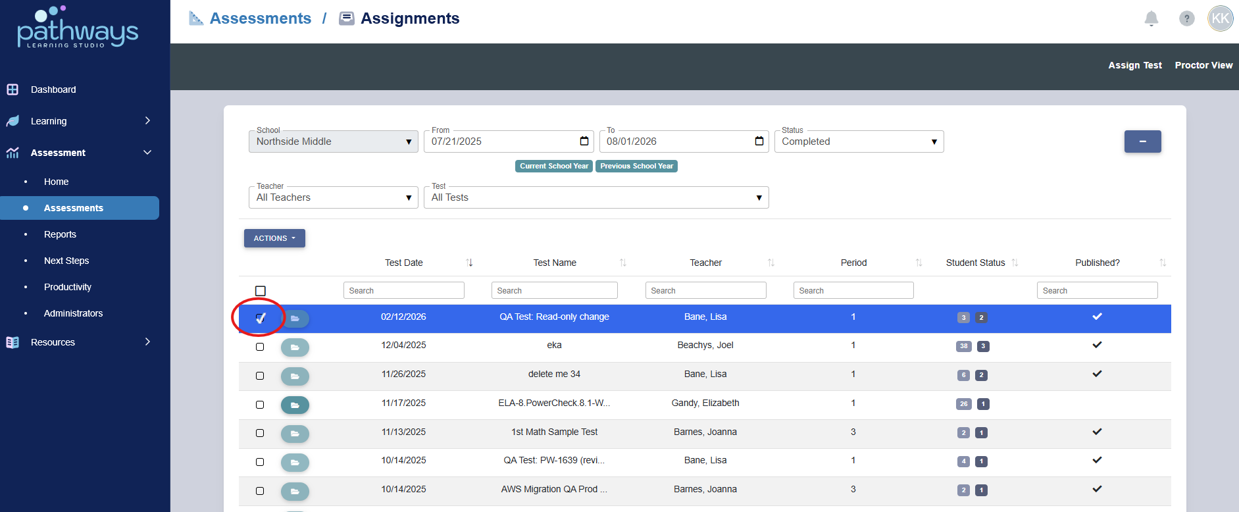The height and width of the screenshot is (512, 1239).
Task: Follow the Assessments breadcrumb link
Action: tap(260, 18)
